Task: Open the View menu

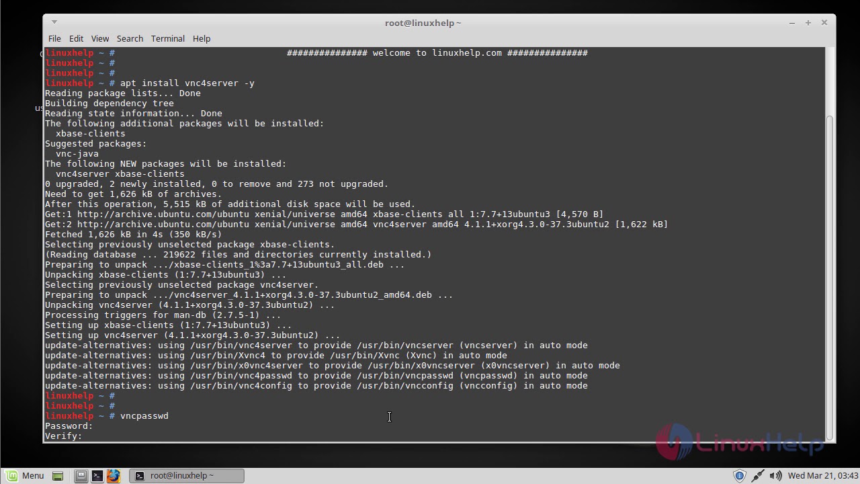Action: click(x=100, y=39)
